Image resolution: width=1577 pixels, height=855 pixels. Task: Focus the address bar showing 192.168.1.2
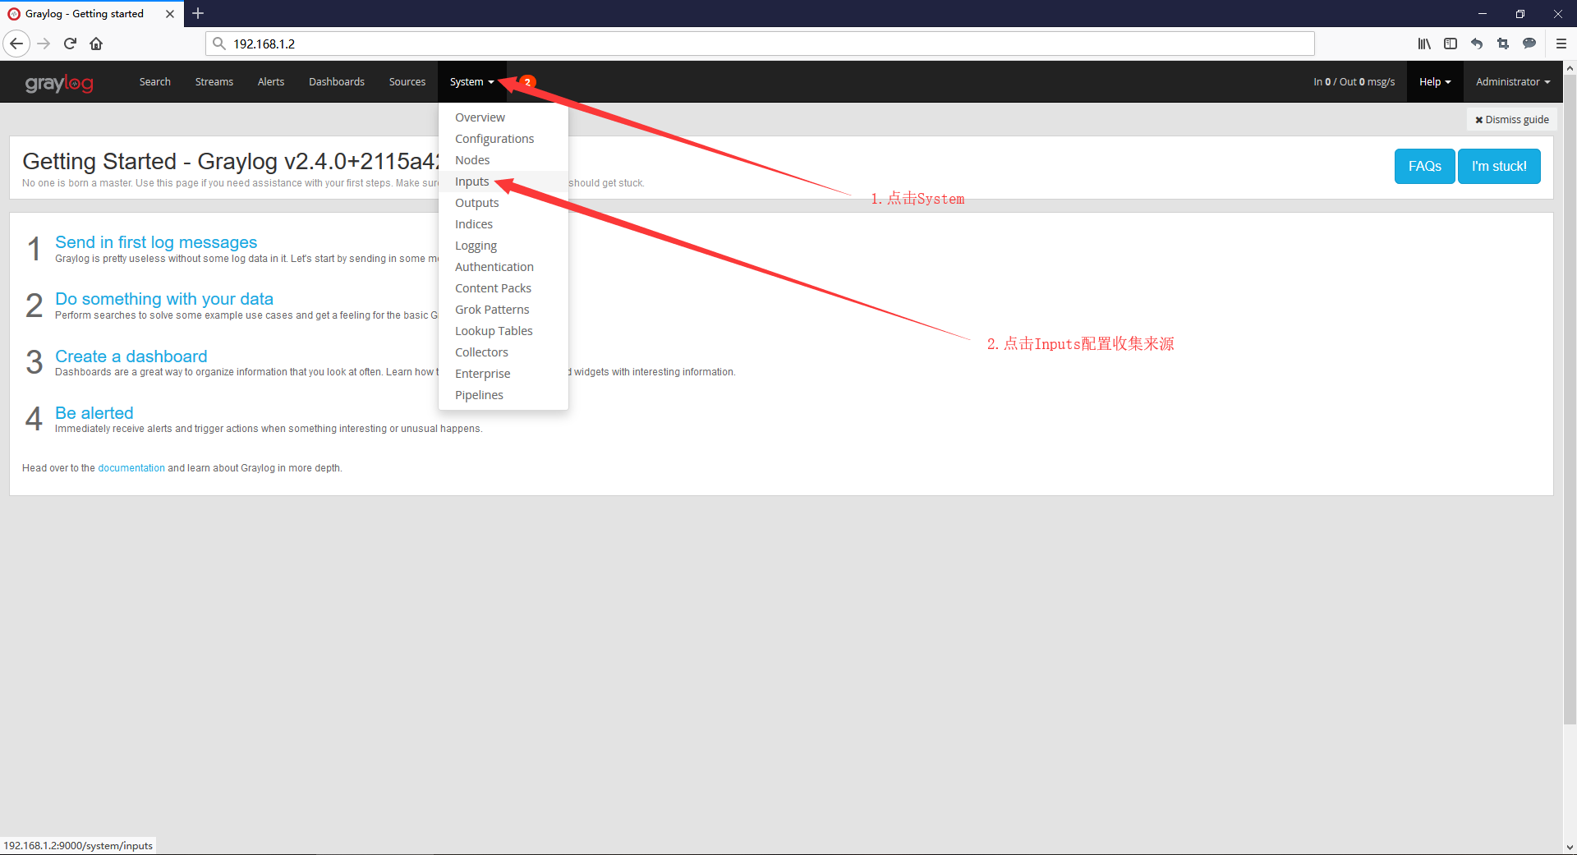tap(760, 44)
